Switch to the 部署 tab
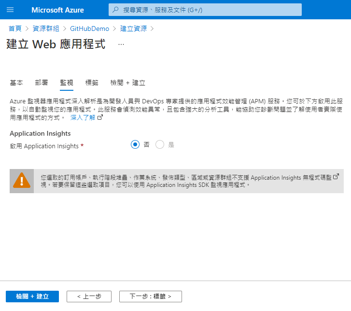Image resolution: width=351 pixels, height=311 pixels. point(42,83)
